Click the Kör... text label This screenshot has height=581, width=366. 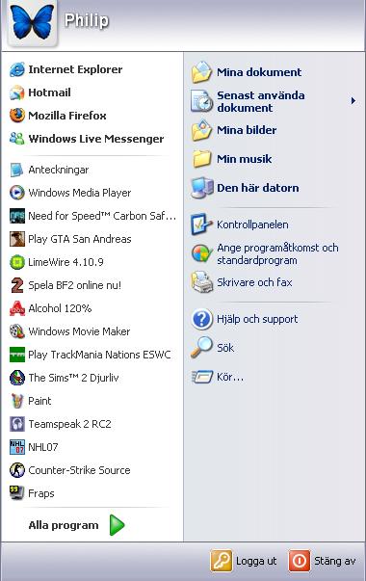tap(230, 377)
